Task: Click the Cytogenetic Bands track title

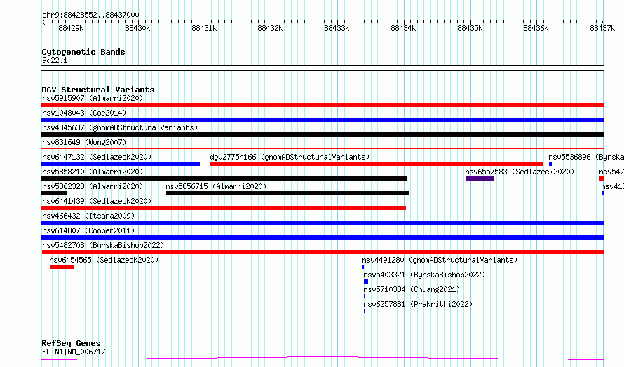Action: pyautogui.click(x=83, y=52)
